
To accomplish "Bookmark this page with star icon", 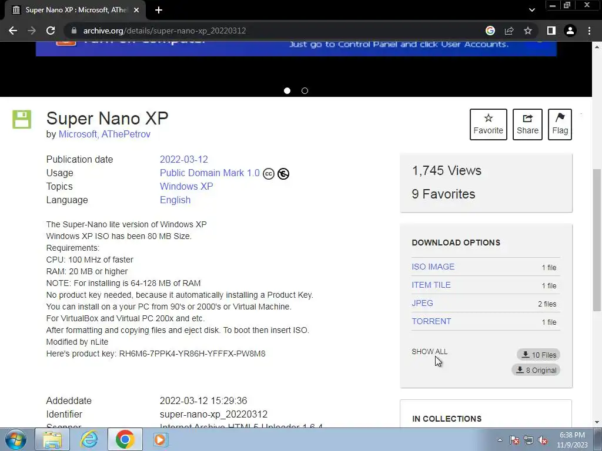I will pyautogui.click(x=528, y=31).
